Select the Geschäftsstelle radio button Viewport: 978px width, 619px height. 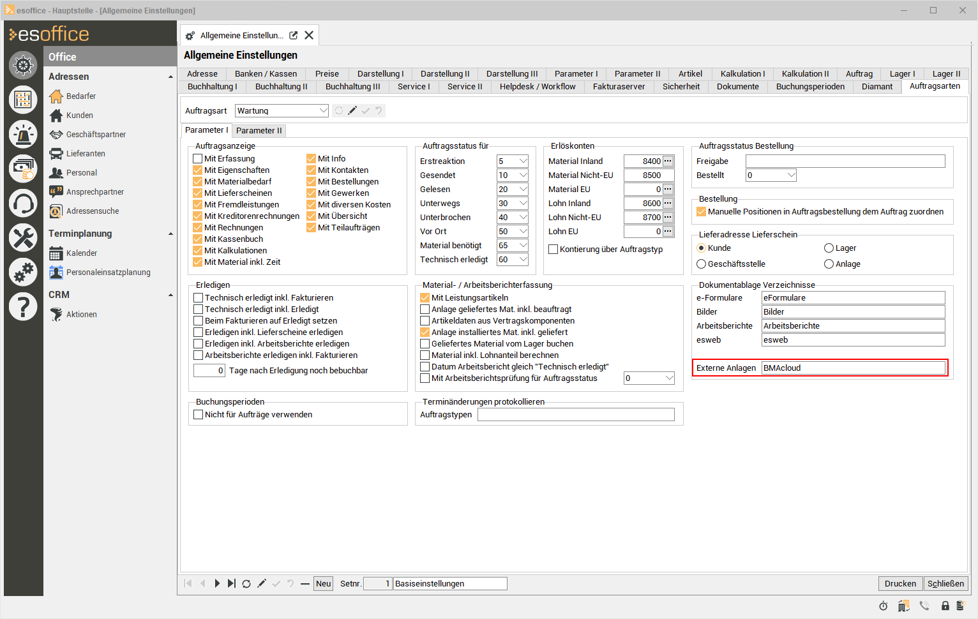tap(702, 264)
